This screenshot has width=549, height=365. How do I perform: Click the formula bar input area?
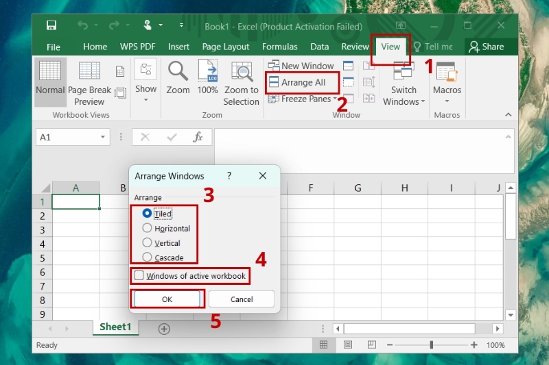point(359,151)
